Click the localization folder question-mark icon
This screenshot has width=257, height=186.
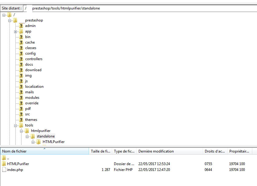tap(21, 87)
